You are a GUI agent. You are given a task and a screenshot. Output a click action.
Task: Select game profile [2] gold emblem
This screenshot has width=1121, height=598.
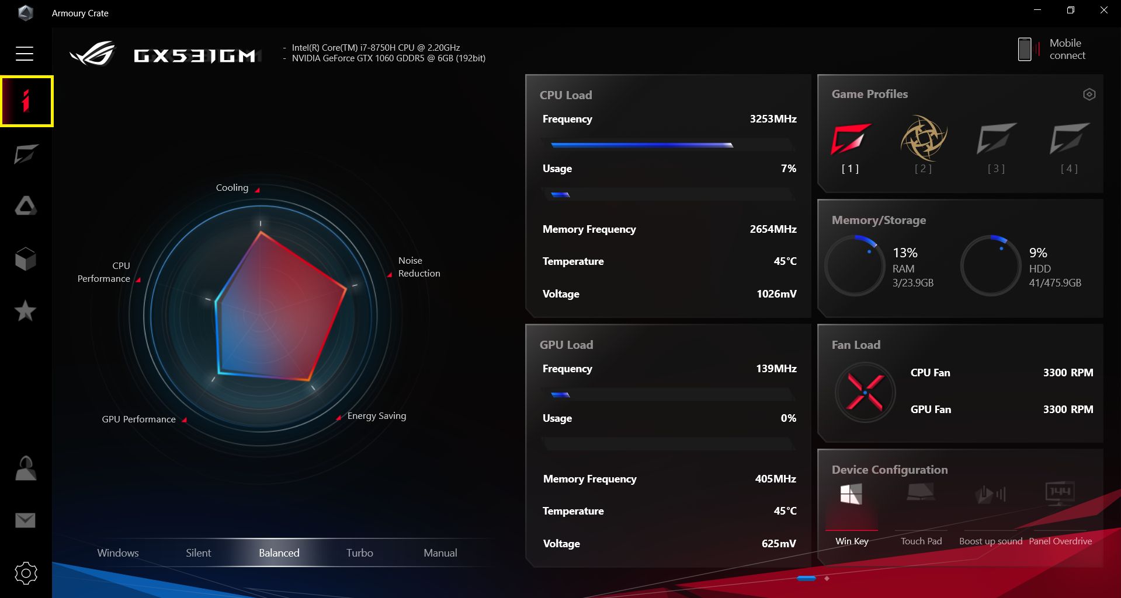[924, 138]
